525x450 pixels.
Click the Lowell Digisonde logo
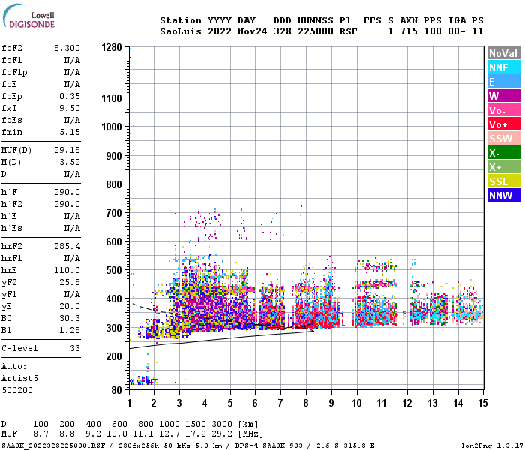tap(28, 16)
